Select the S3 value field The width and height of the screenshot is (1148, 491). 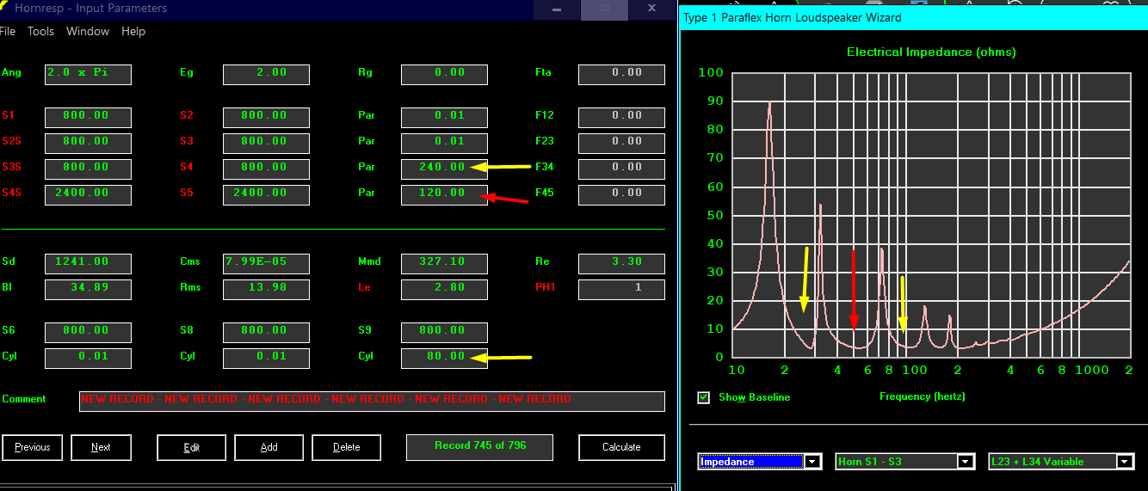[265, 143]
